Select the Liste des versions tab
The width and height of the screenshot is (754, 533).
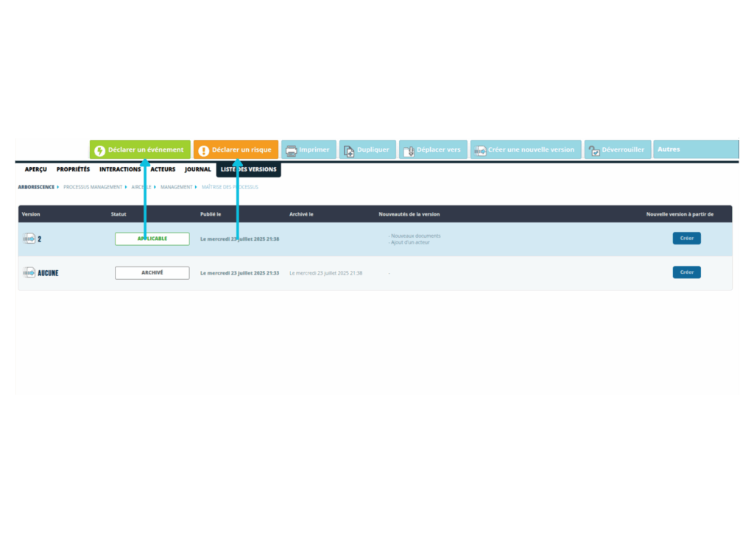pos(249,169)
